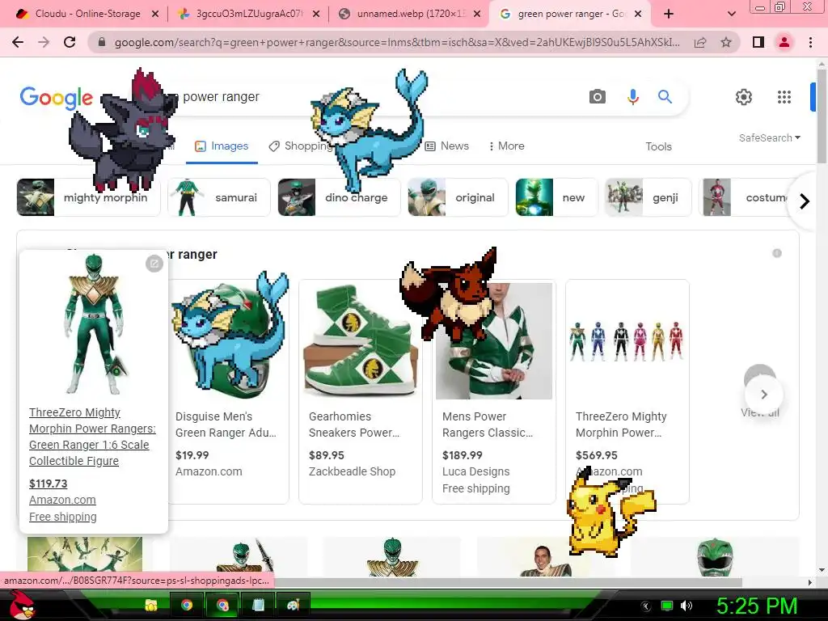Screen dimensions: 828x621
Task: Open Mens Power Rangers Classic listing
Action: tap(488, 425)
